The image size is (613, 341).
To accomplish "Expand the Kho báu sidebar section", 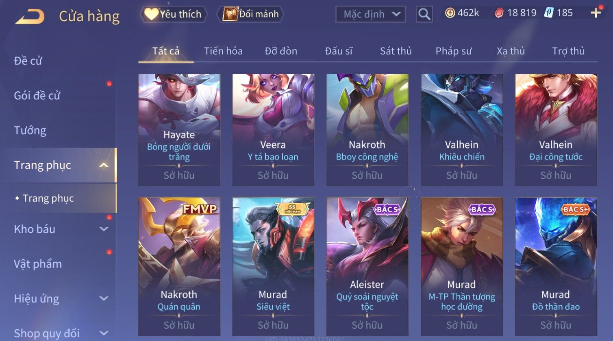I will (x=104, y=229).
